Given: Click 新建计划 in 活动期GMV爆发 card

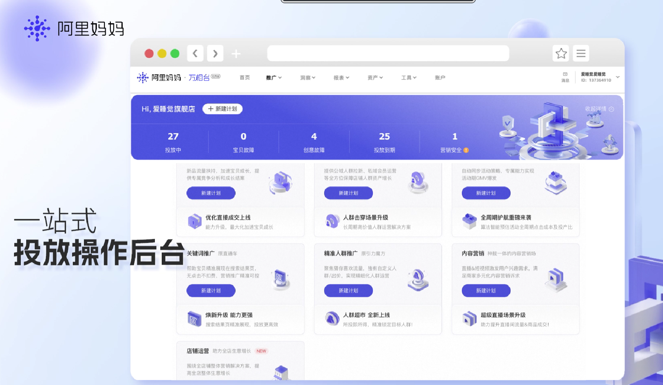Looking at the screenshot, I should (x=486, y=193).
